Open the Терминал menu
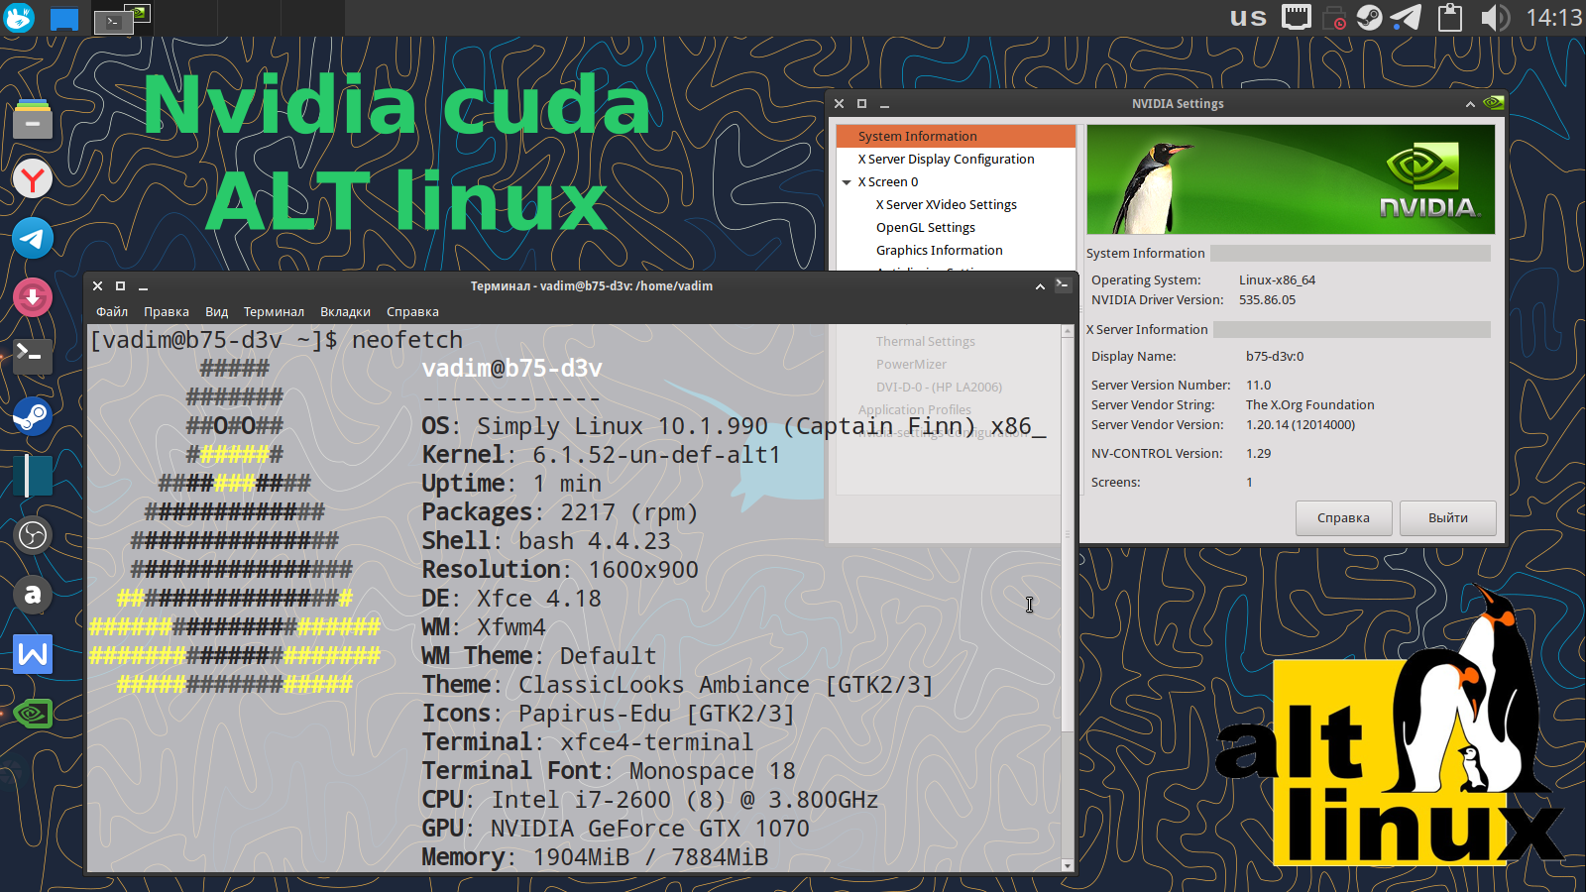1586x892 pixels. (x=274, y=311)
